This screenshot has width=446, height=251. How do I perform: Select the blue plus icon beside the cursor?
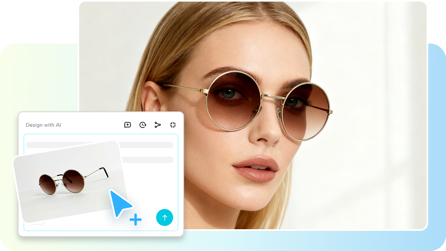[135, 220]
